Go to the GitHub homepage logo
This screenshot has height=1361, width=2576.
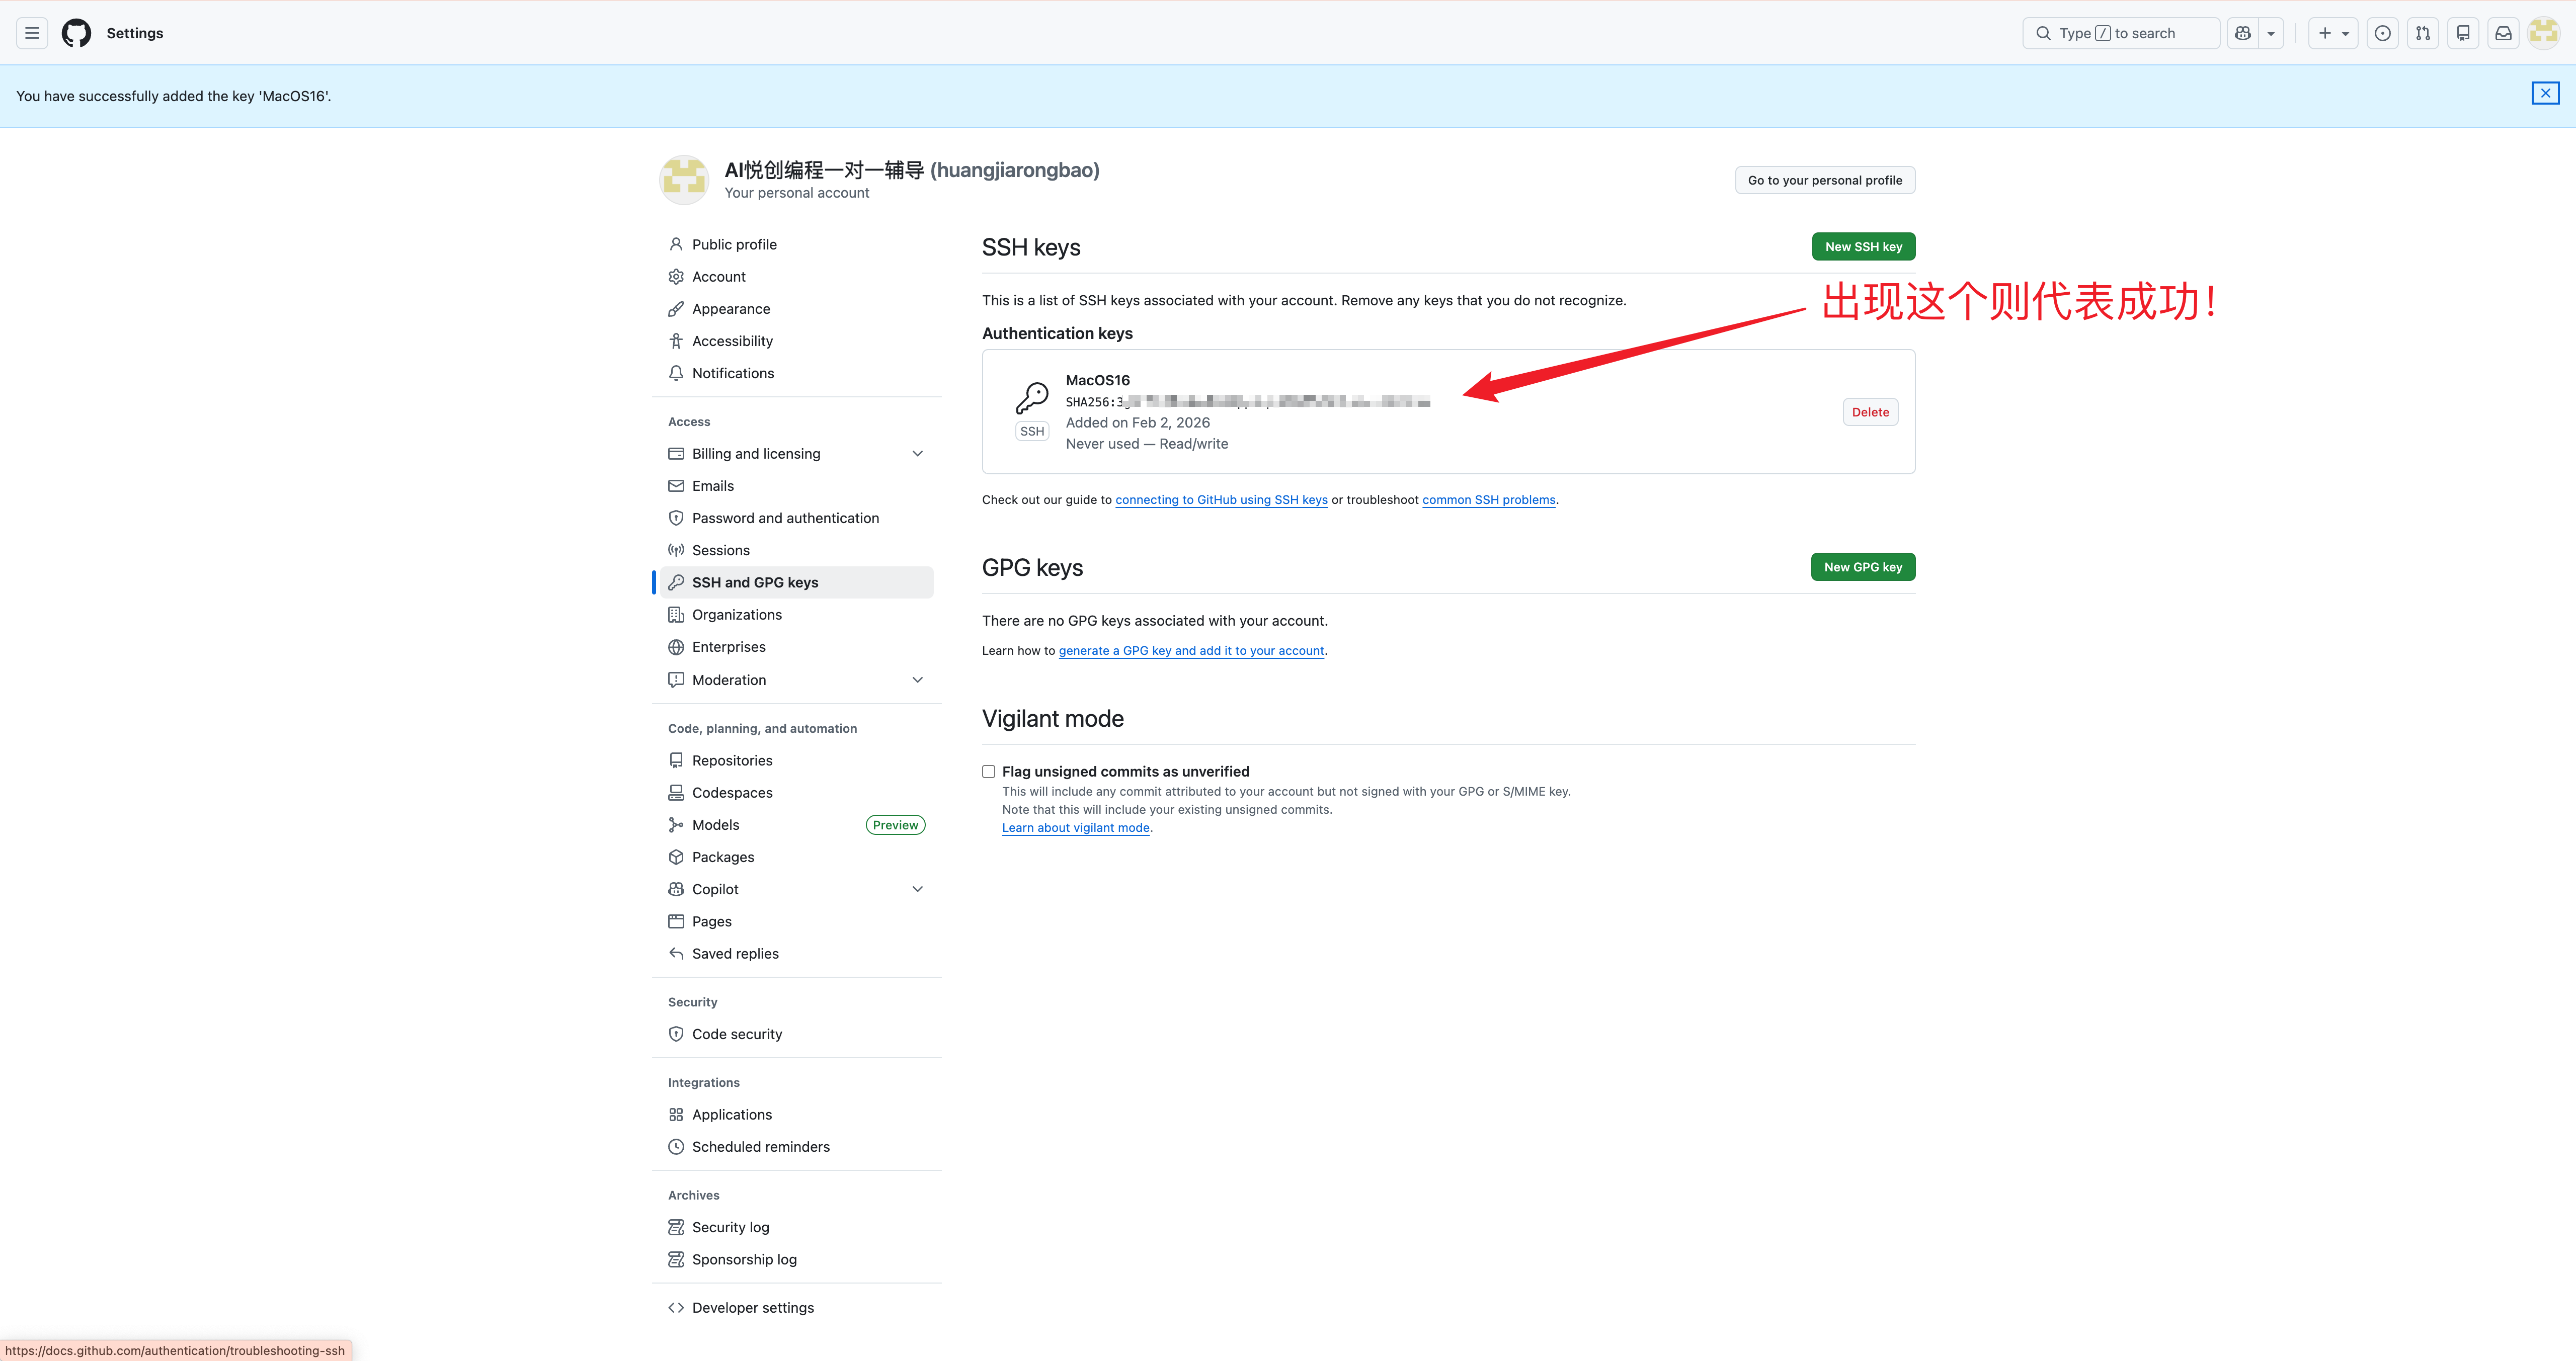(x=76, y=33)
